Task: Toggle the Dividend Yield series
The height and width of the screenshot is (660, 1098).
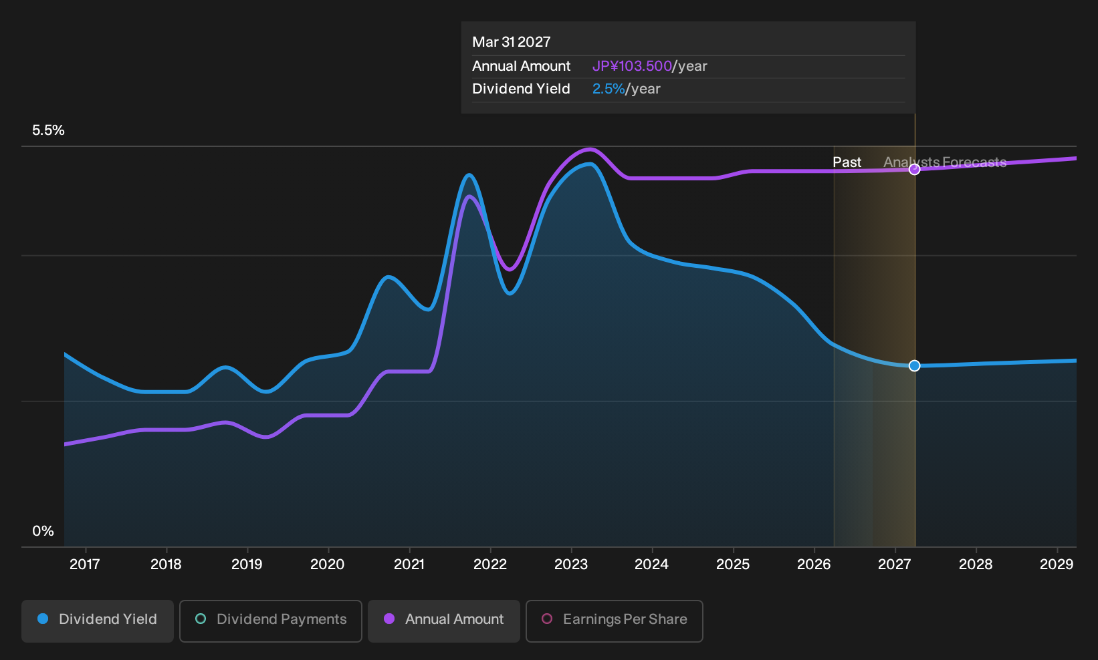Action: (x=98, y=621)
